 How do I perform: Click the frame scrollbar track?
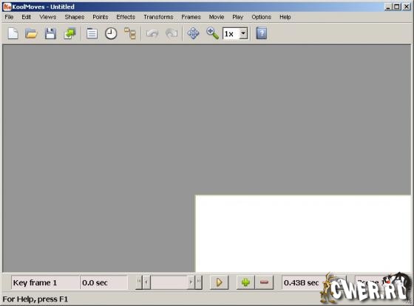click(x=169, y=282)
